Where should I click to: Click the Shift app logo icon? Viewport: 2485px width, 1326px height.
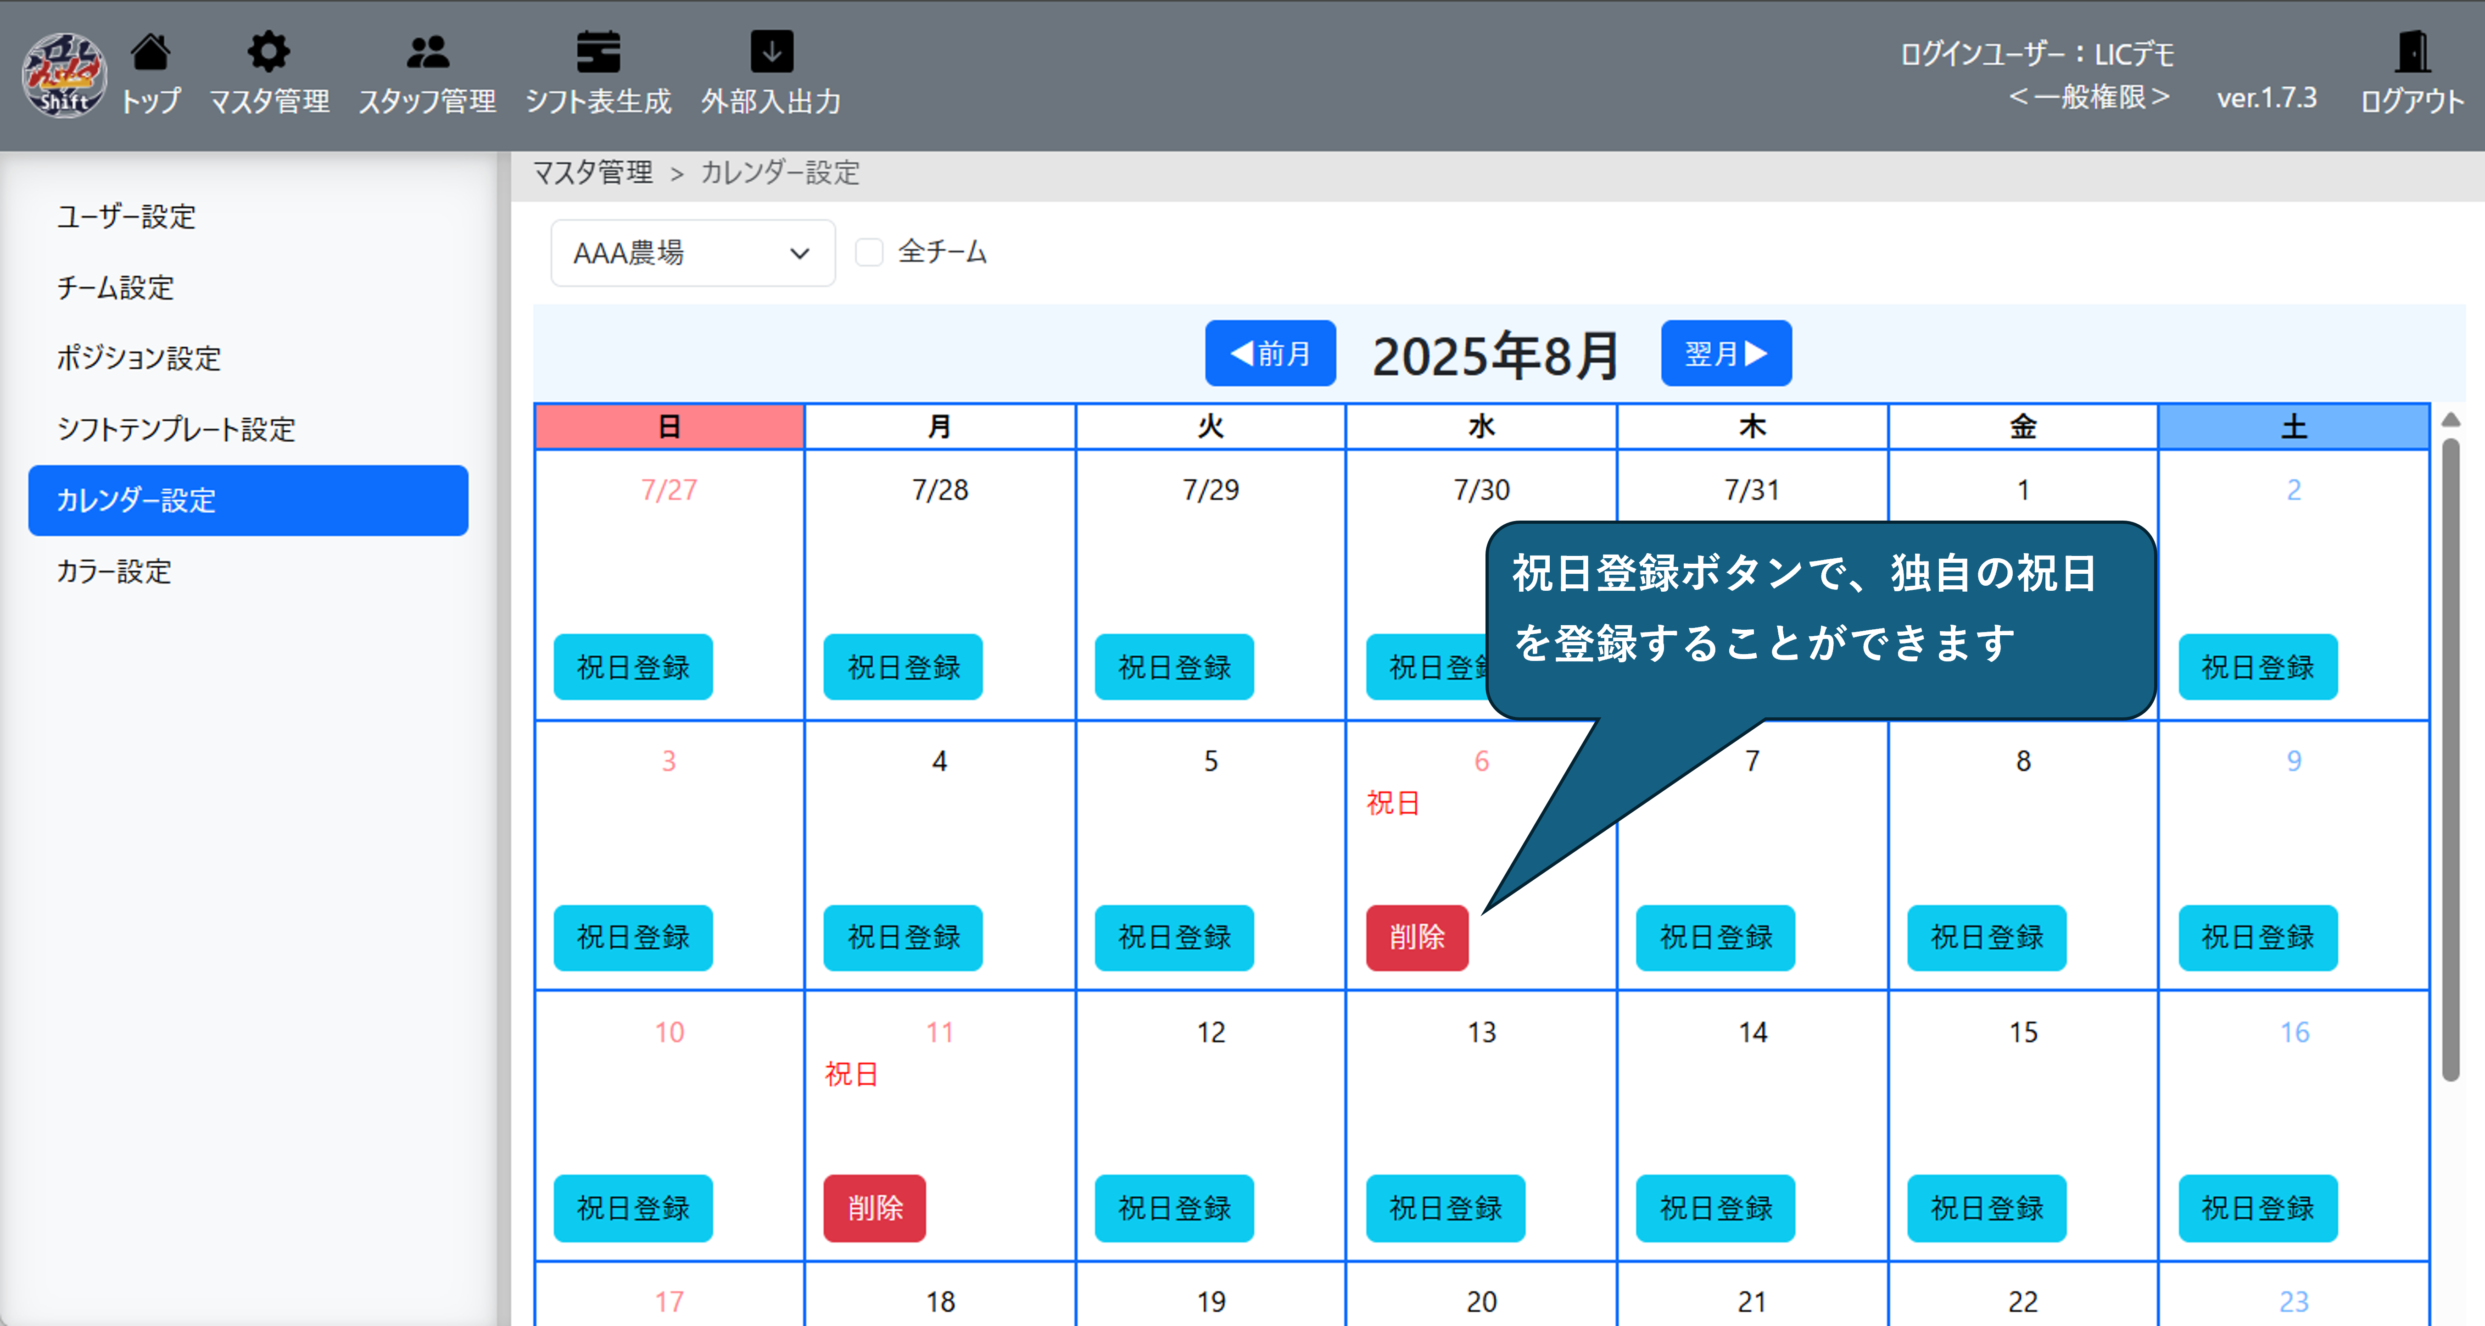coord(64,75)
